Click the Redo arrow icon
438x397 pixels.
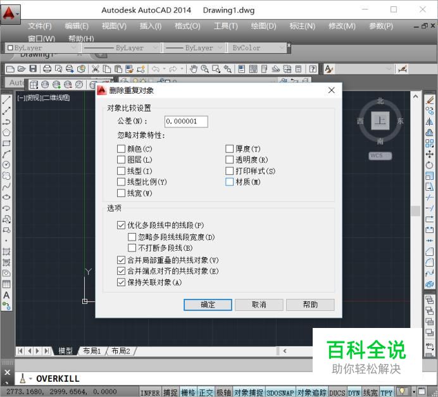pos(173,69)
